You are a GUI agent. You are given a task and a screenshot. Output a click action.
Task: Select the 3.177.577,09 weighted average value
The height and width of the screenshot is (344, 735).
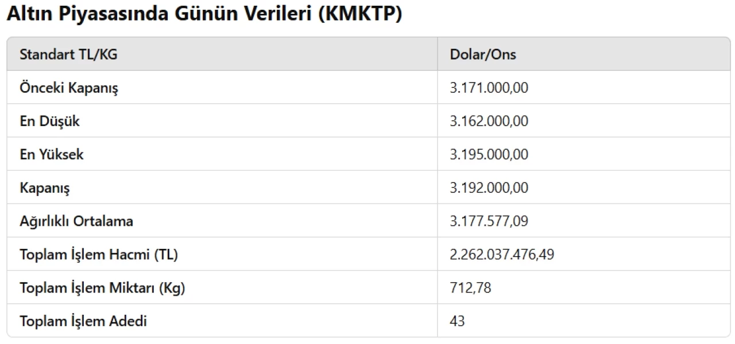489,221
